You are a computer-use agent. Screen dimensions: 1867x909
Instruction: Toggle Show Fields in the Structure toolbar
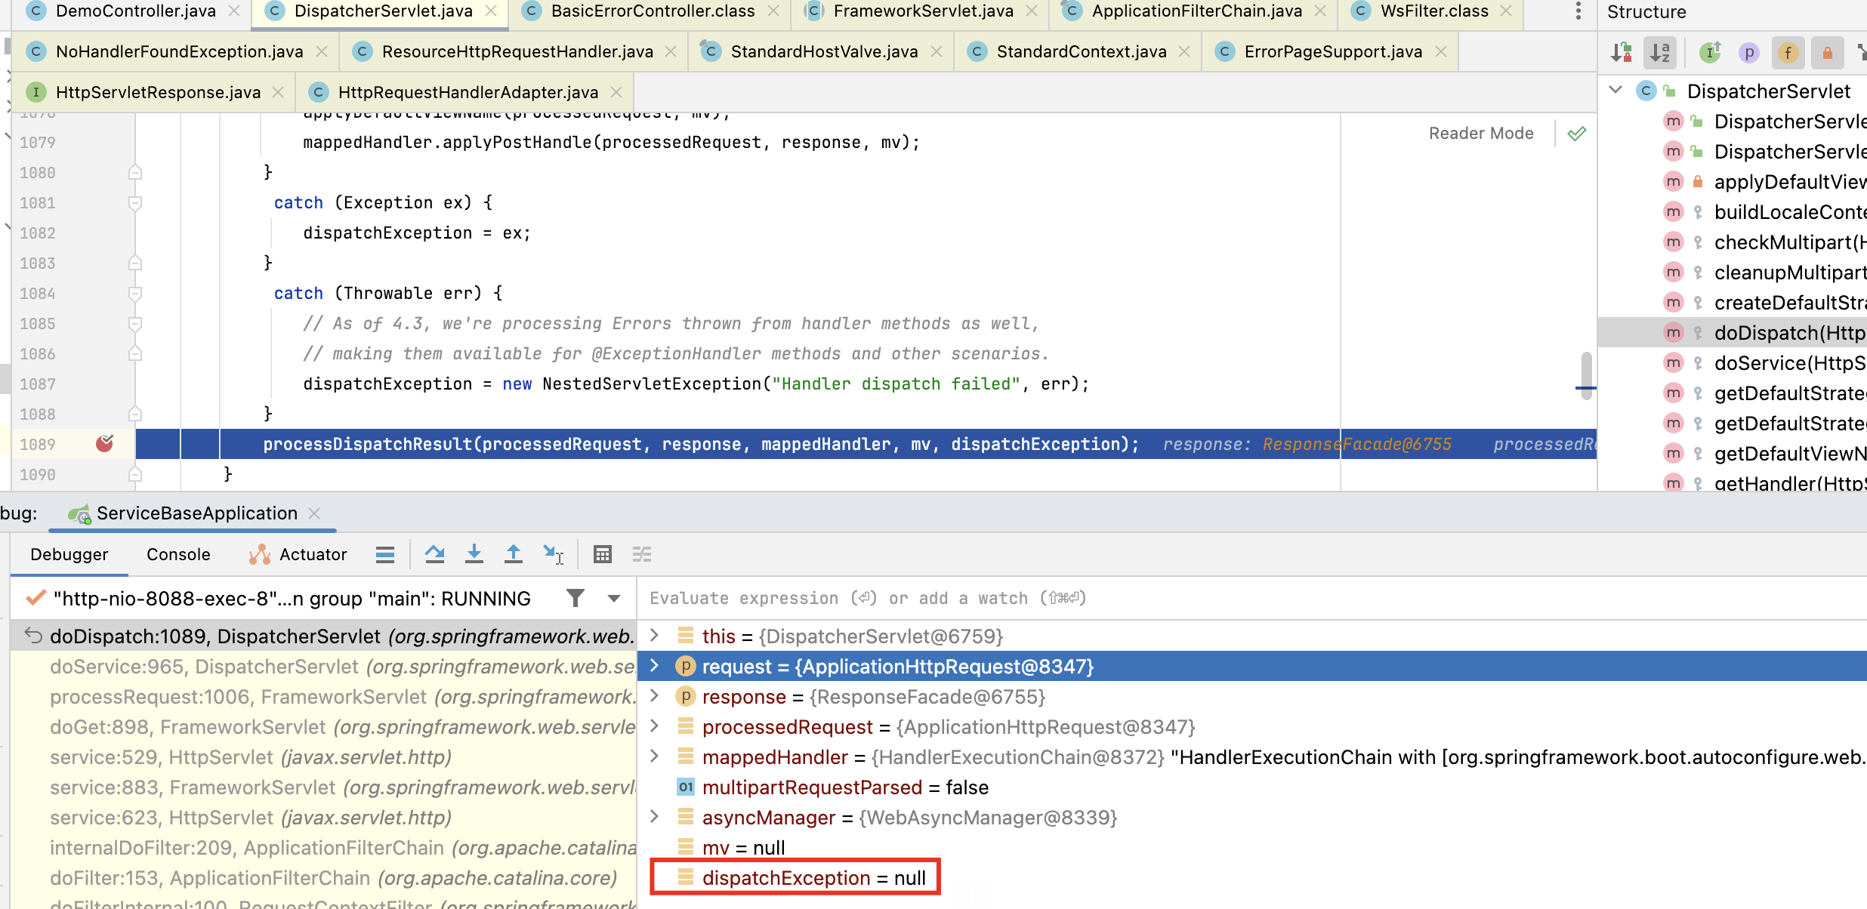tap(1787, 52)
